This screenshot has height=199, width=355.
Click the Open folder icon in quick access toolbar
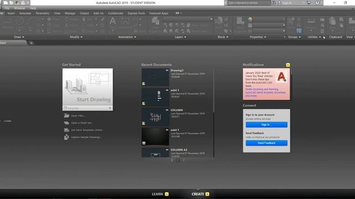11,3
